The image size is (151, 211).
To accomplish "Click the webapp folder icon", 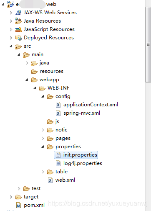I will point(34,80).
